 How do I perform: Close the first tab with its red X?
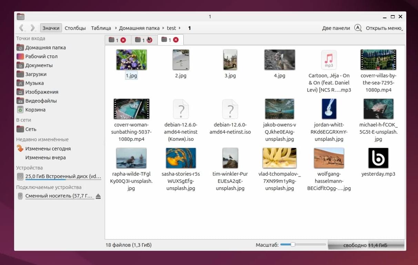(123, 40)
